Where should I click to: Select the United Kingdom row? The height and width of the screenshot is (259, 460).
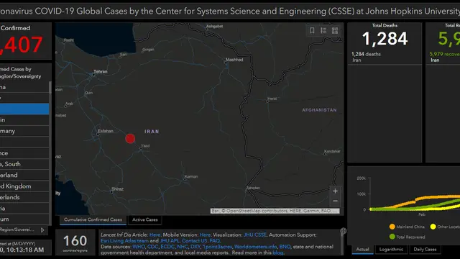click(x=24, y=186)
